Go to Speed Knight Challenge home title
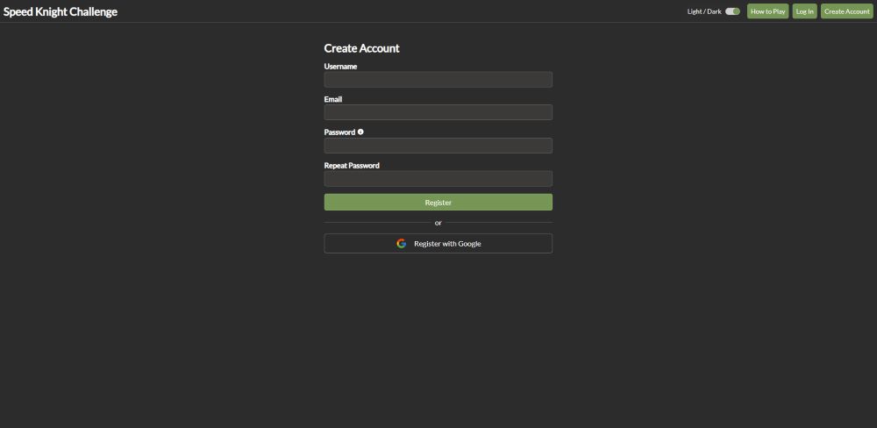The width and height of the screenshot is (877, 428). 61,11
